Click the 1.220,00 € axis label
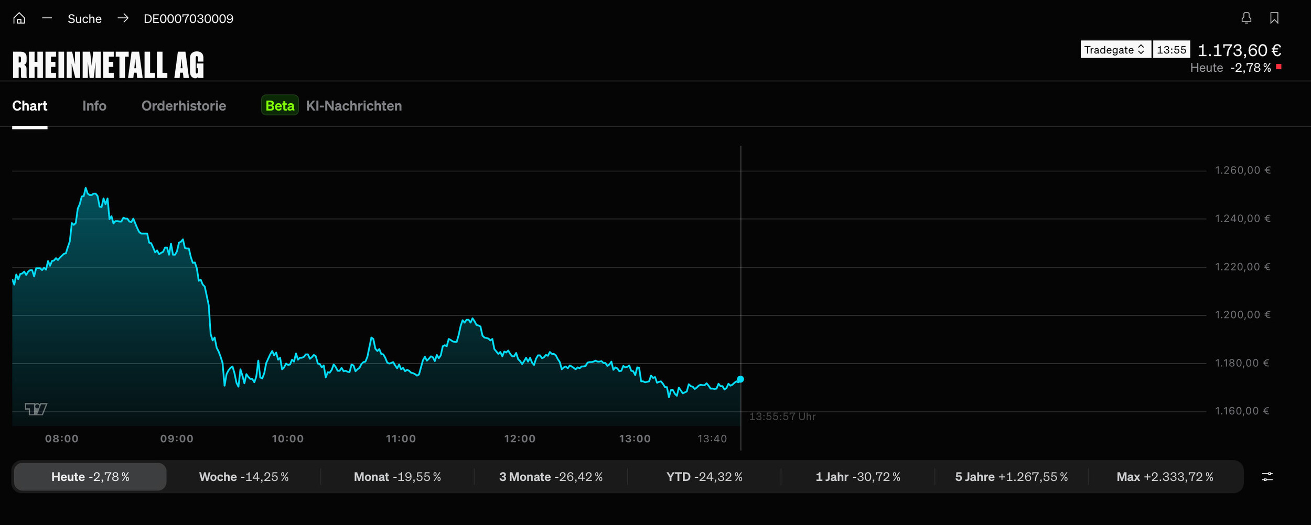The image size is (1311, 525). 1243,267
